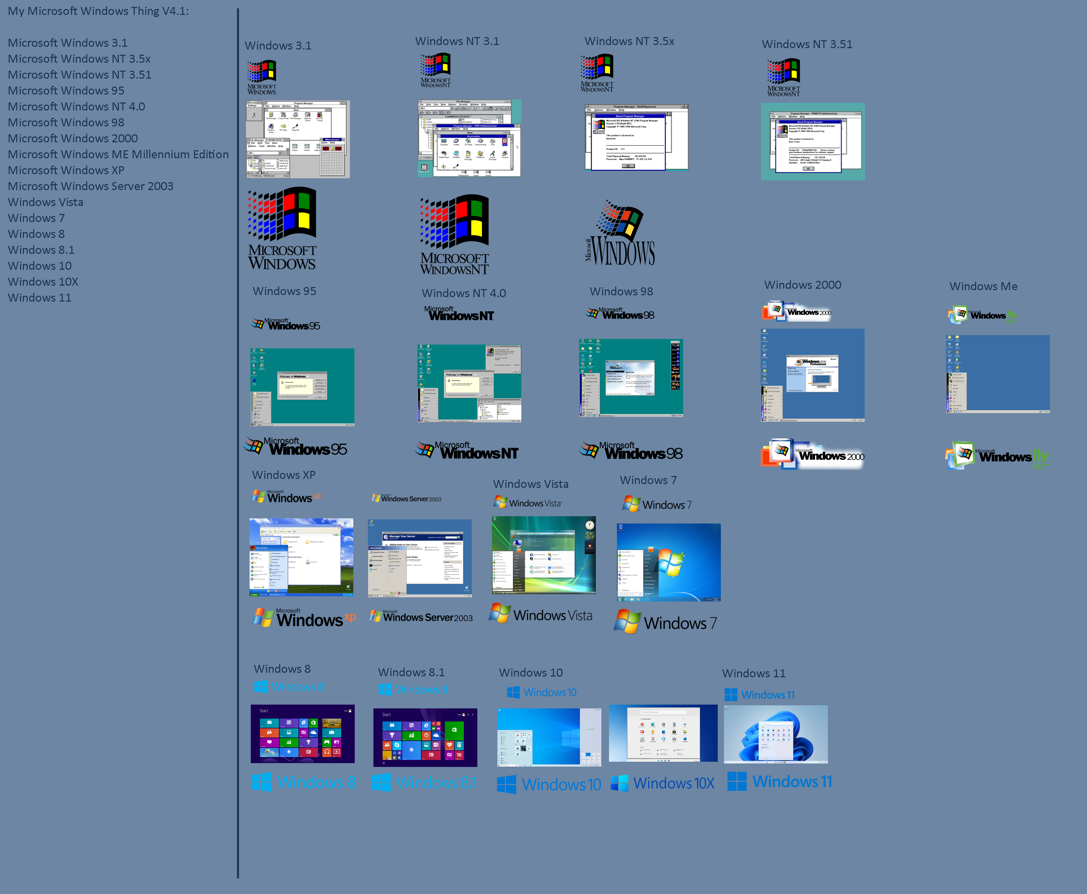1087x894 pixels.
Task: Open the Windows Me desktop screenshot
Action: pyautogui.click(x=998, y=374)
